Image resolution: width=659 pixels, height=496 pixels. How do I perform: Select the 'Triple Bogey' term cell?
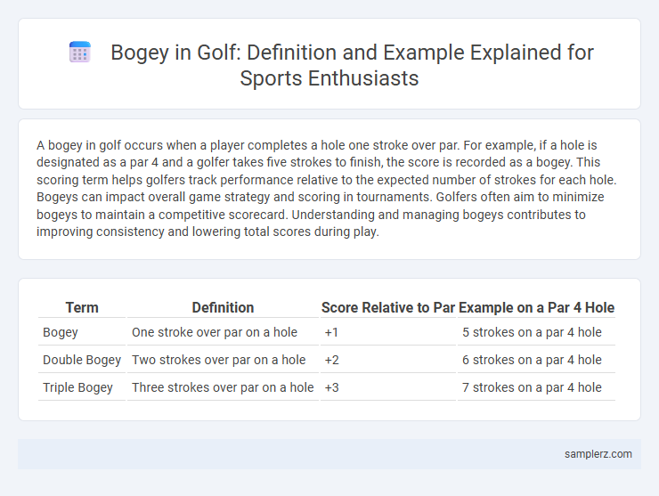coord(82,387)
